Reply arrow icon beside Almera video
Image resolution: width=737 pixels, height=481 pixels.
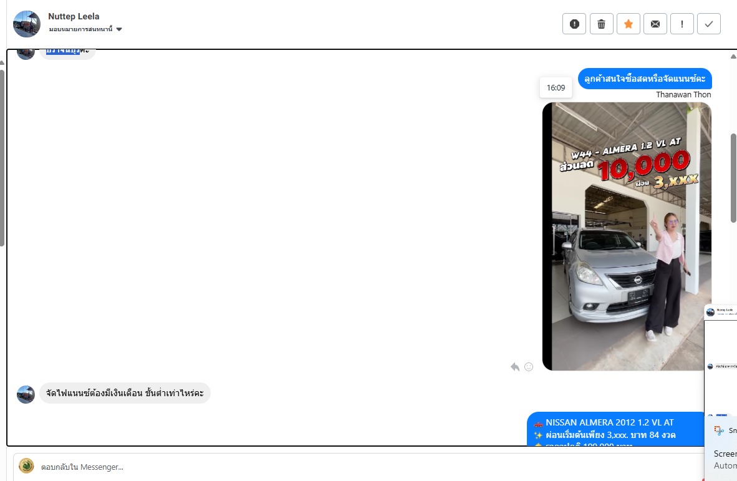515,367
